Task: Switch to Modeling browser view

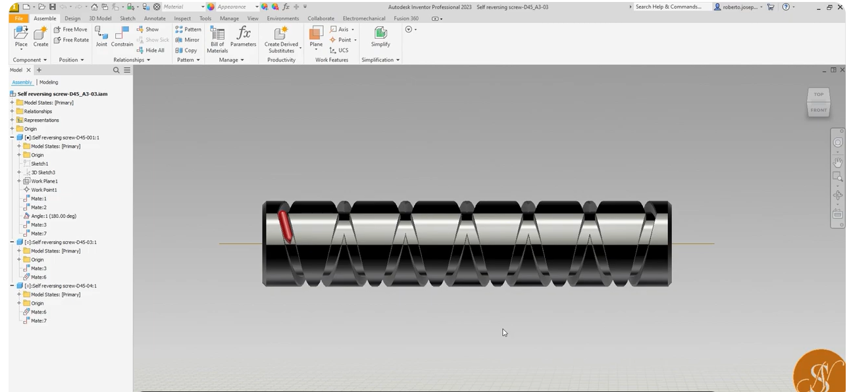Action: [49, 82]
